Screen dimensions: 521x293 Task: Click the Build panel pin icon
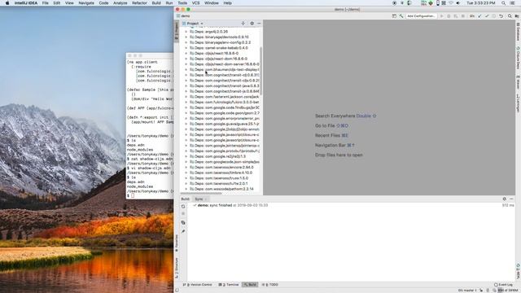[x=183, y=231]
